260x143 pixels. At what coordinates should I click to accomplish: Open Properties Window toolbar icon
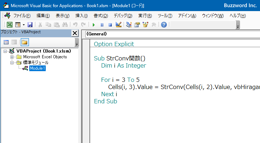137,25
